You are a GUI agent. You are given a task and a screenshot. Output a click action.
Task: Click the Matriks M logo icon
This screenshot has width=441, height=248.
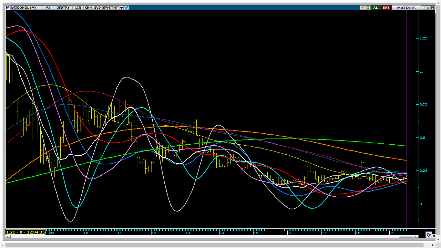pyautogui.click(x=8, y=8)
